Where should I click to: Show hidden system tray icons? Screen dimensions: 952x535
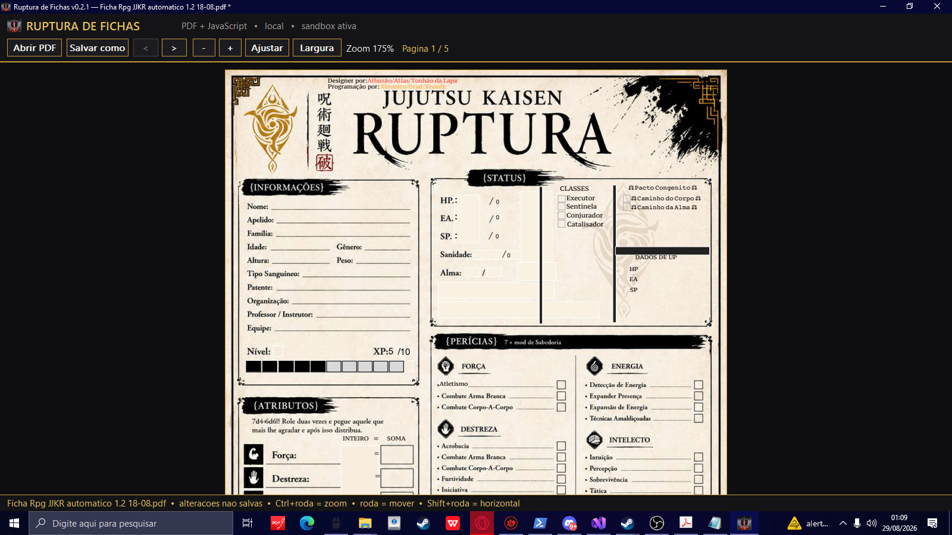click(x=843, y=523)
